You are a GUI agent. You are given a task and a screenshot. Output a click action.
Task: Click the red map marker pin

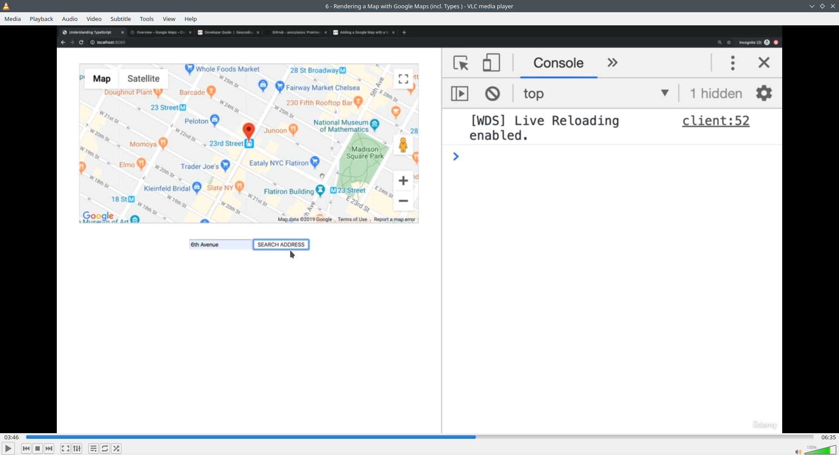[249, 131]
